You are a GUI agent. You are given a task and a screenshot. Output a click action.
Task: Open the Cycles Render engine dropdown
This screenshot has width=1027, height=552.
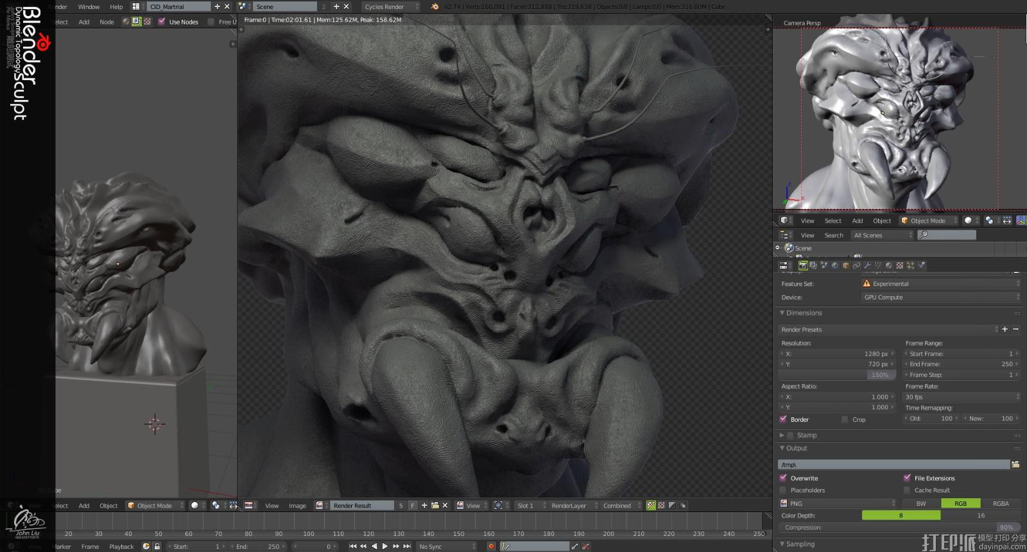(390, 6)
